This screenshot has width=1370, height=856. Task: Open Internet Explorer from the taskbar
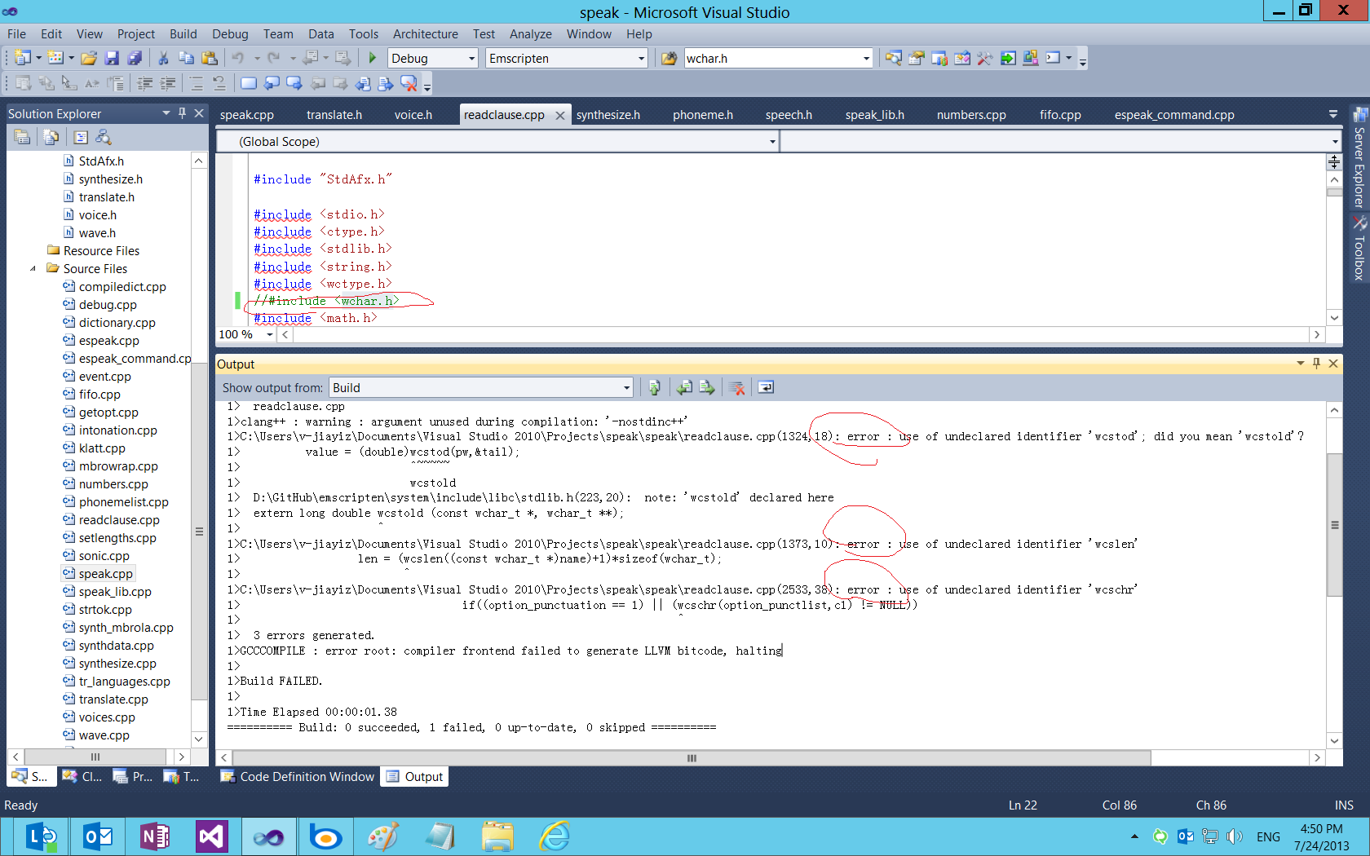[x=555, y=836]
